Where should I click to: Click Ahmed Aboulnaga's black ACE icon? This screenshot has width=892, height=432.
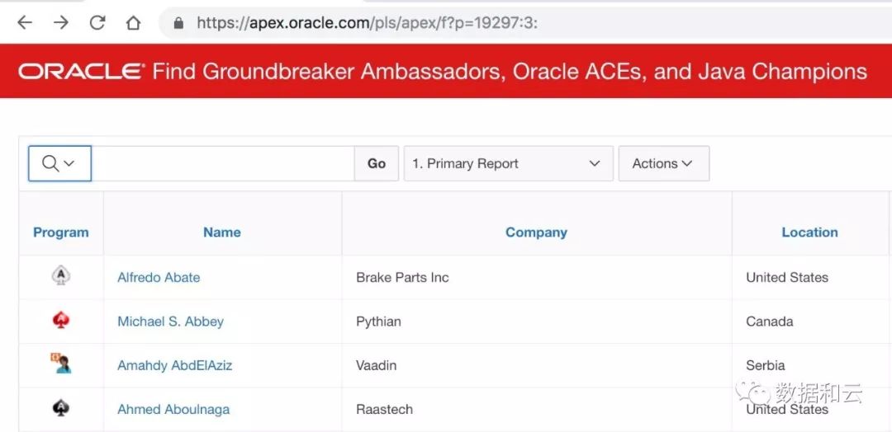pos(60,408)
